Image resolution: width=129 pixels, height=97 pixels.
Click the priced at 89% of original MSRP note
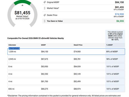pos(115,36)
